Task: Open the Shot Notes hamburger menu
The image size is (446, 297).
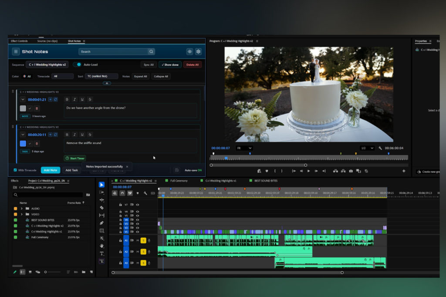Action: (x=16, y=51)
